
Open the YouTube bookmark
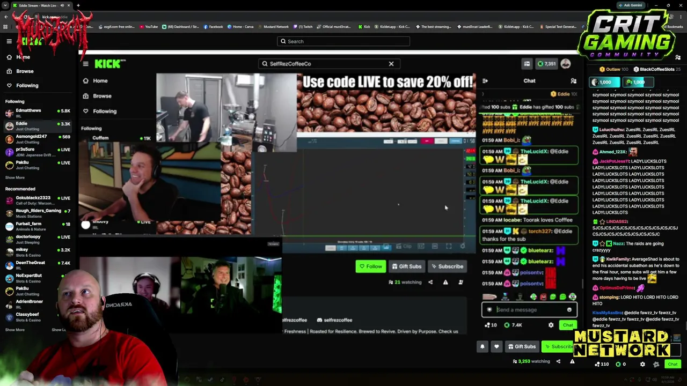pyautogui.click(x=149, y=26)
